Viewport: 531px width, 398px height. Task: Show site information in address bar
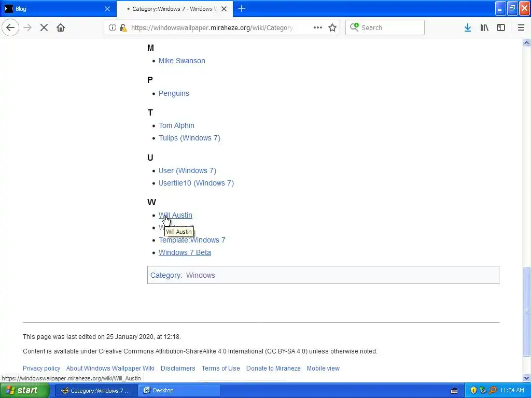[112, 28]
